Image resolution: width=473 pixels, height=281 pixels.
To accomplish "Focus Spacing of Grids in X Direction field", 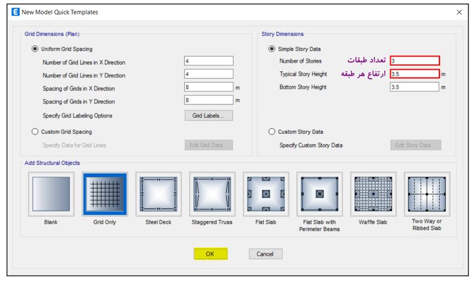I will pos(209,87).
